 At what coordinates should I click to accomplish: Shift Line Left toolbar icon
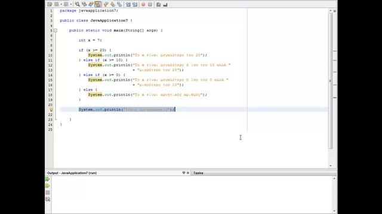tap(128, 4)
